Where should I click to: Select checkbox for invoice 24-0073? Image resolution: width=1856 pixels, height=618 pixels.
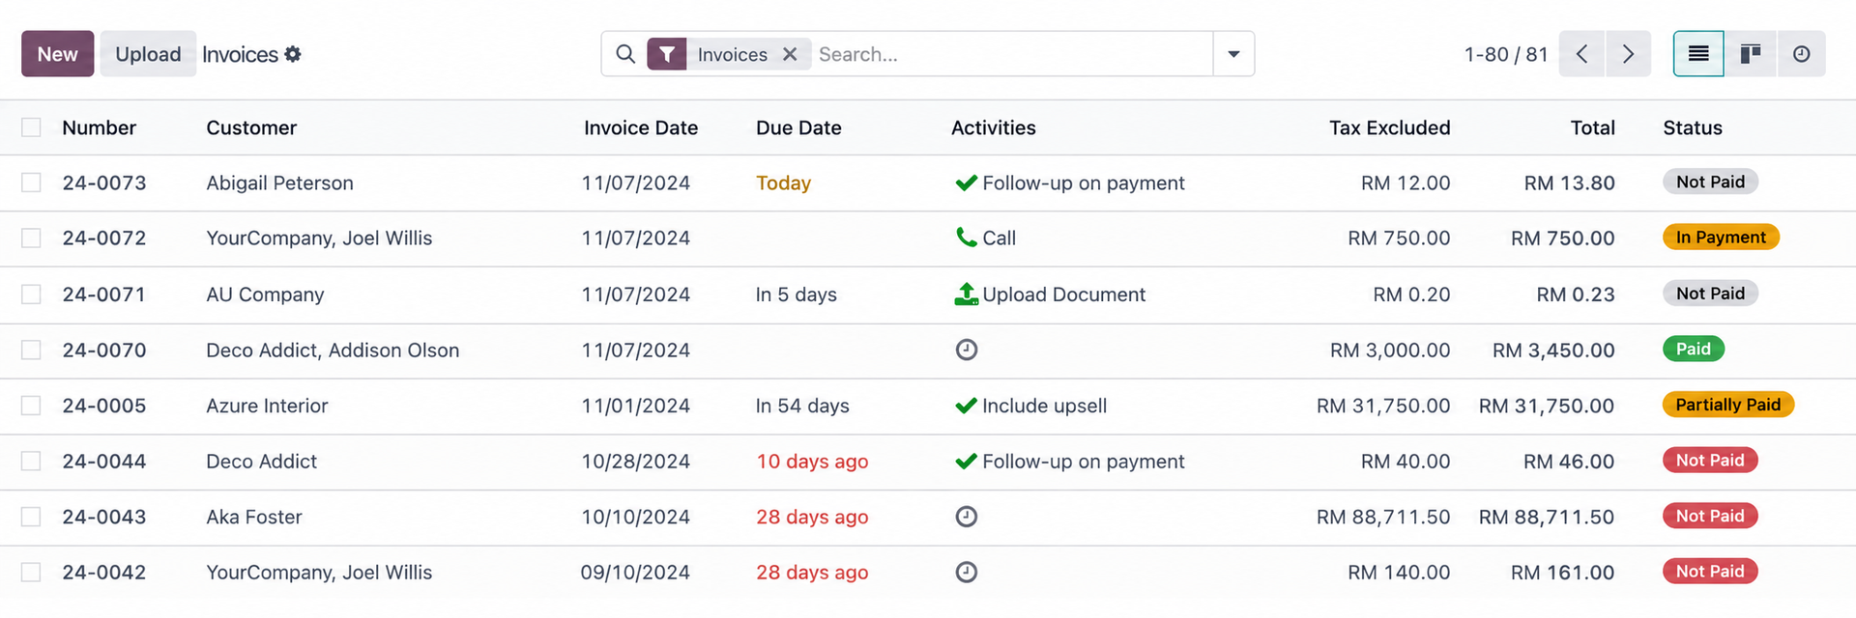pyautogui.click(x=31, y=183)
